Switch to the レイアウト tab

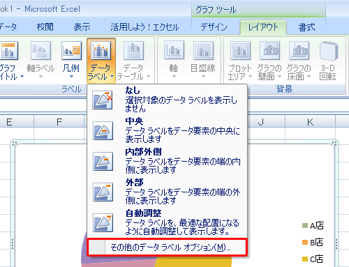point(263,27)
